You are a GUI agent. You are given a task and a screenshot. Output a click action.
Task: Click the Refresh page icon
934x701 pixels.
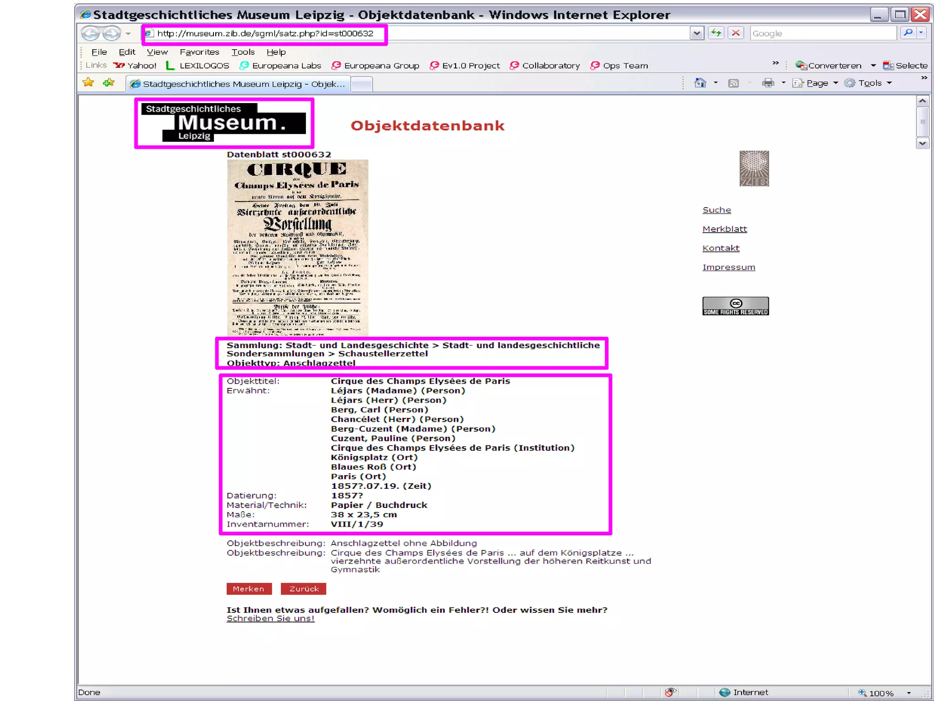[716, 33]
